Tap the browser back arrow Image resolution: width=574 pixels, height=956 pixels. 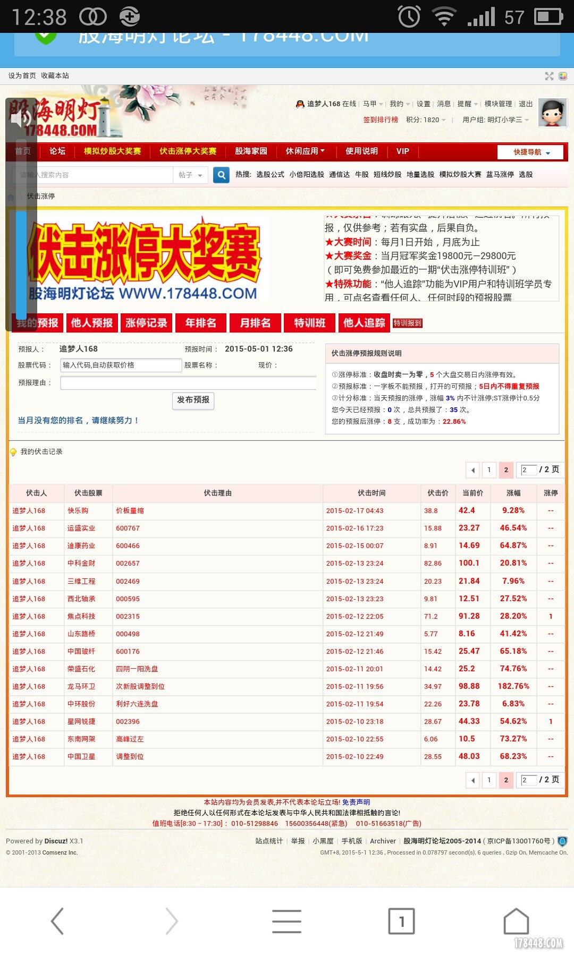click(x=57, y=921)
